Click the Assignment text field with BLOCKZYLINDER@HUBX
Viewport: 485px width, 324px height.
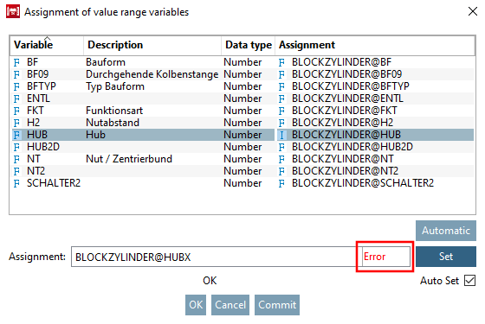click(215, 257)
